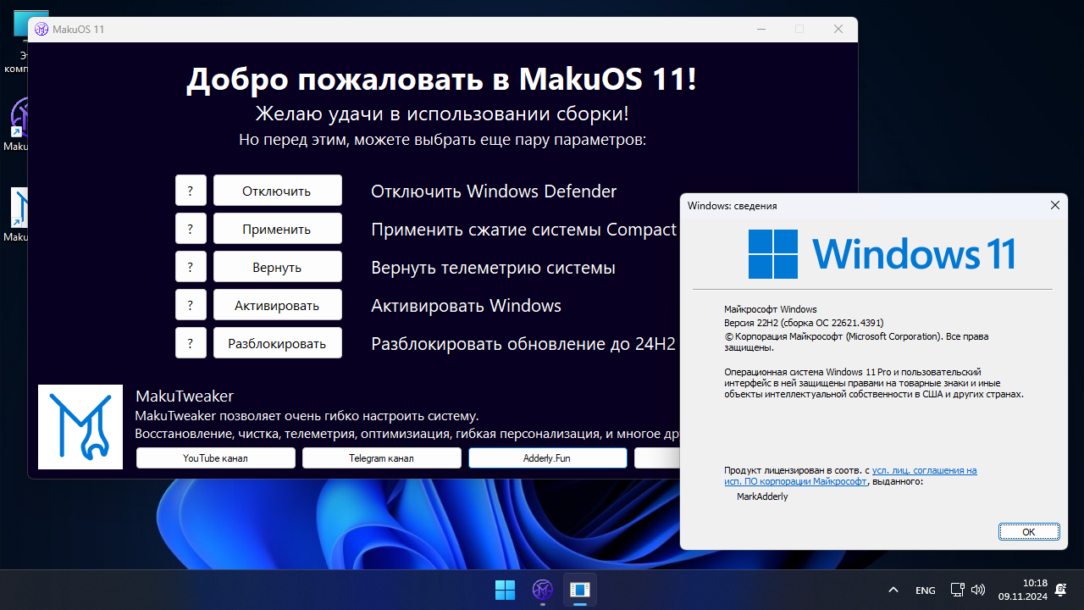
Task: Click MarkAdderly licensee name
Action: tap(762, 496)
